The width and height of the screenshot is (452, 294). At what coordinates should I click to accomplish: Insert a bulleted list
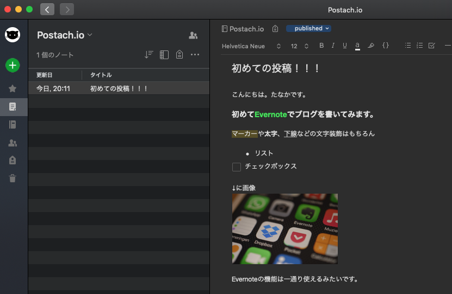click(x=408, y=46)
